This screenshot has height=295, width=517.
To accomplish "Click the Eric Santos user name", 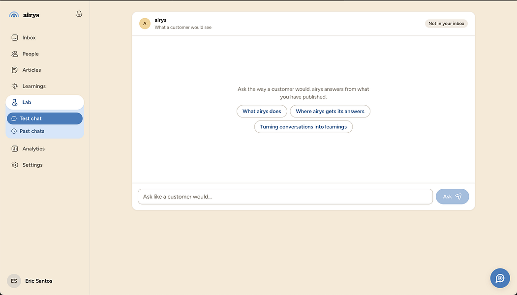I will [x=39, y=281].
